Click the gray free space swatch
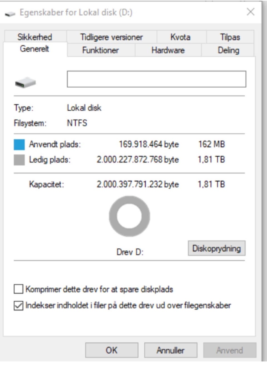 (x=19, y=160)
